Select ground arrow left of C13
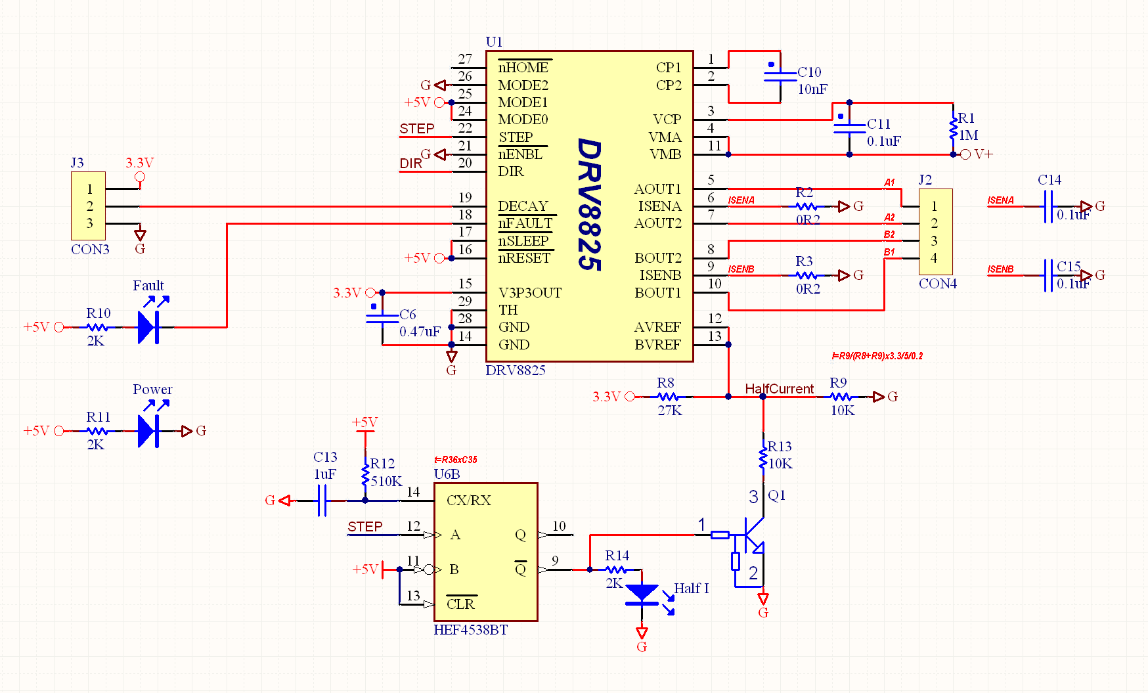This screenshot has width=1148, height=693. pyautogui.click(x=284, y=501)
